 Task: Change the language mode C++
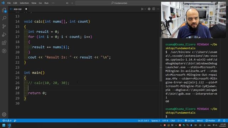(x=180, y=121)
